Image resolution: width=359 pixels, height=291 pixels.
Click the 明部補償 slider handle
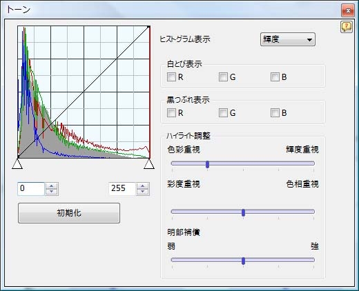(x=243, y=261)
